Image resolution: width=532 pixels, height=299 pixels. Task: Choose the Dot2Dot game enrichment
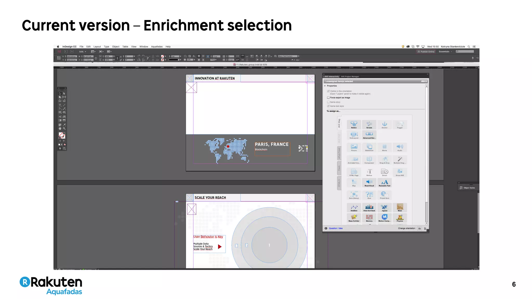[354, 208]
